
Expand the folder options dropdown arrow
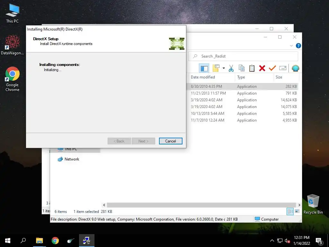224,68
